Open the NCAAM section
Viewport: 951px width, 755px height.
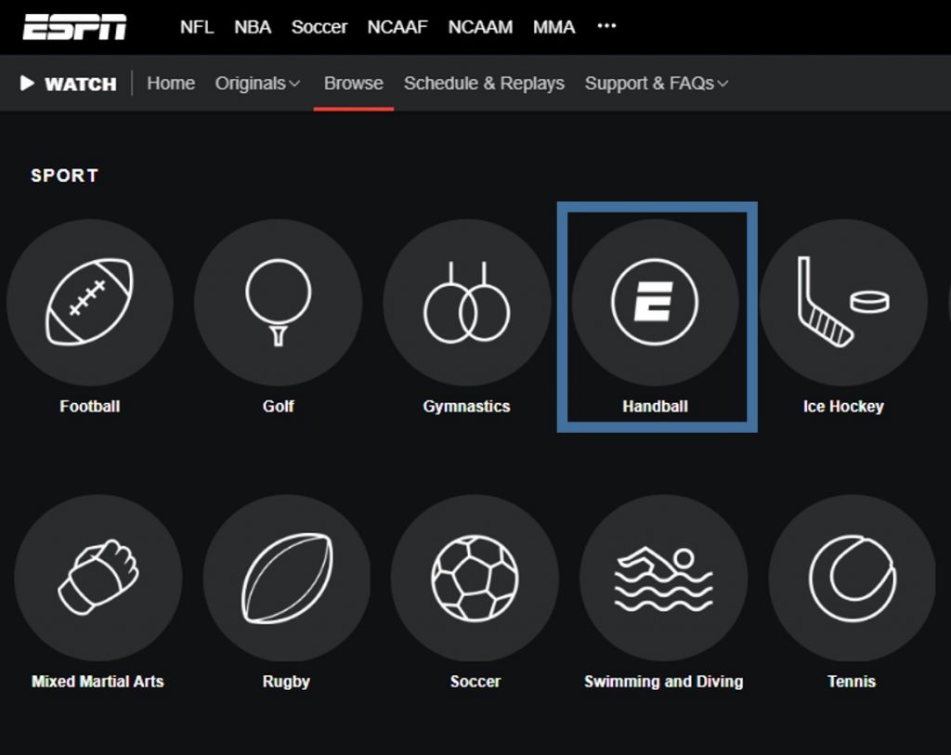point(480,27)
